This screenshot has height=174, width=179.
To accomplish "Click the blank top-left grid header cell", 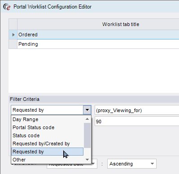I will click(13, 24).
